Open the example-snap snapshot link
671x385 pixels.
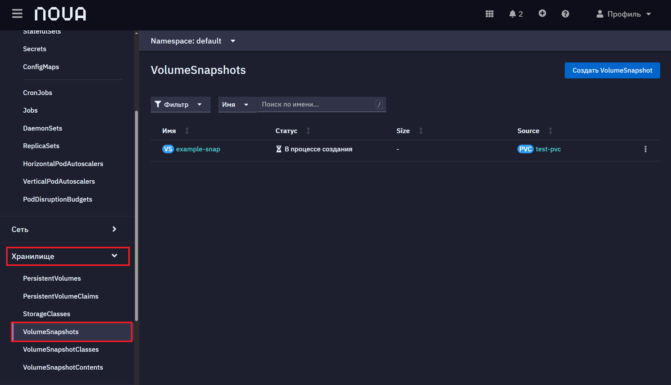[x=198, y=149]
